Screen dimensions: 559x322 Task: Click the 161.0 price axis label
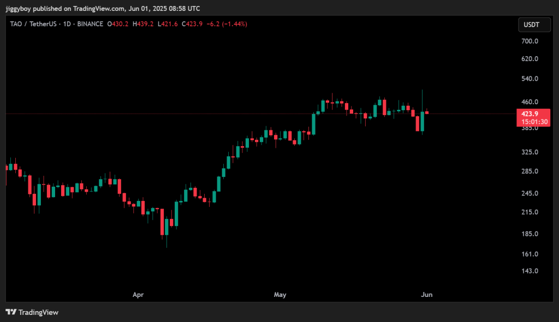530,254
